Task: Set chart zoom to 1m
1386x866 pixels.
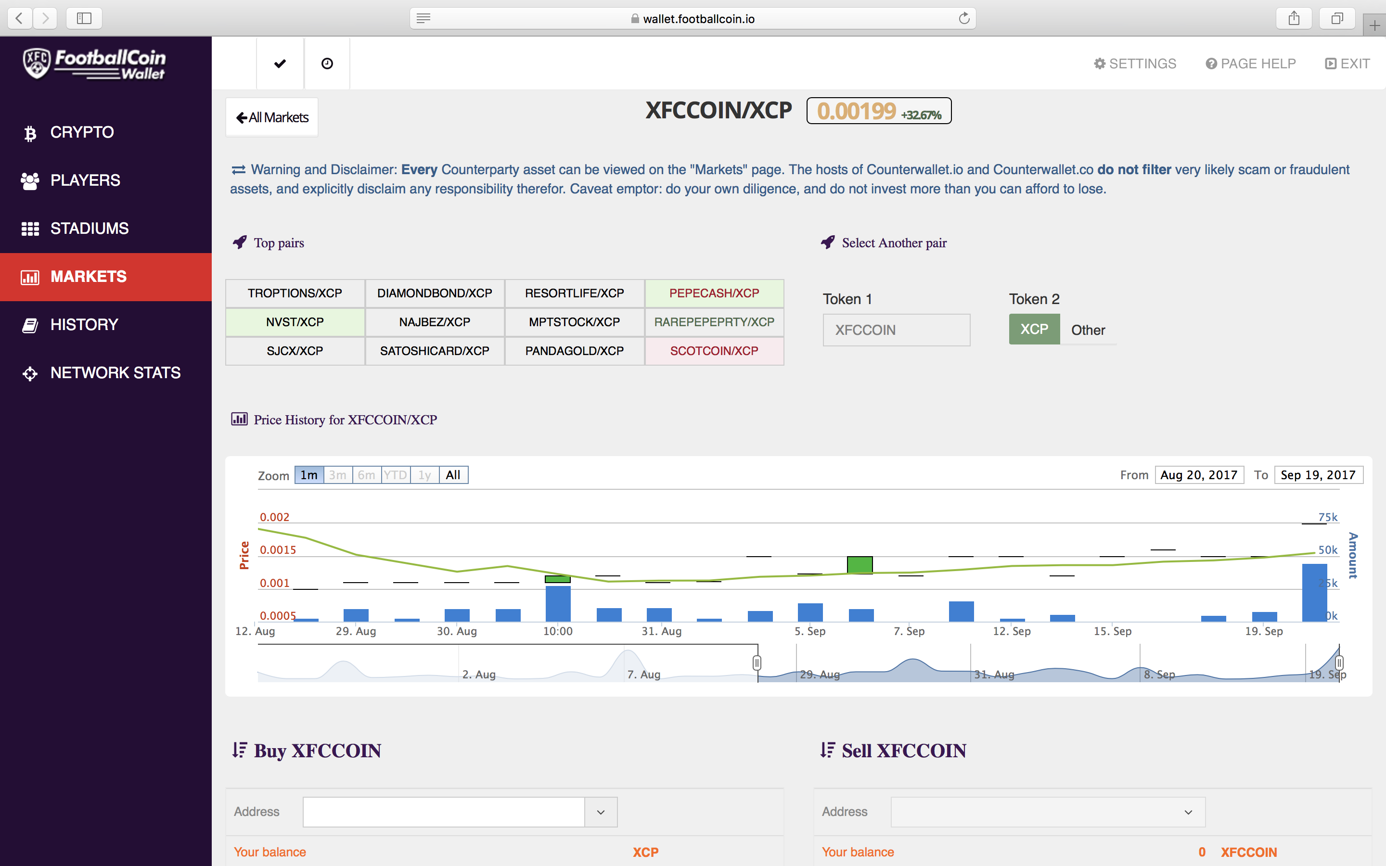Action: click(x=309, y=475)
